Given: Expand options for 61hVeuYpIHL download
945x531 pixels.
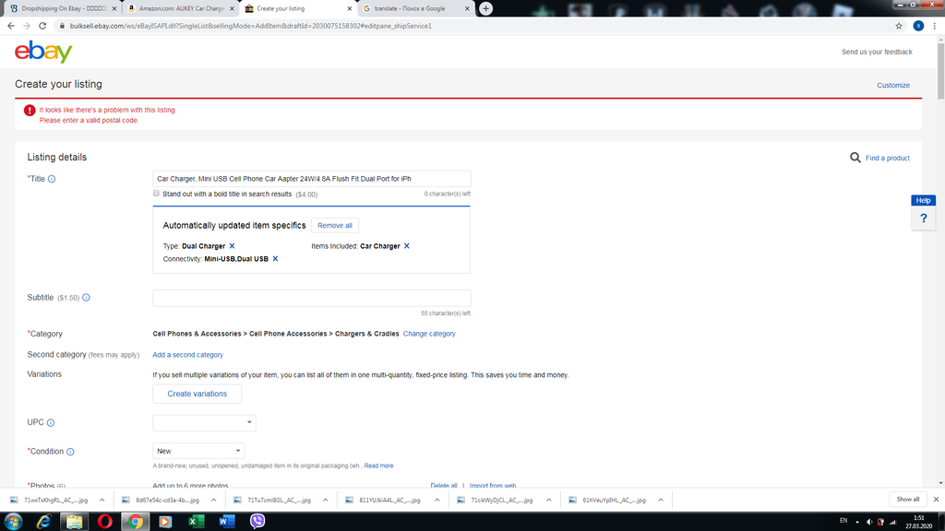Looking at the screenshot, I should coord(661,500).
